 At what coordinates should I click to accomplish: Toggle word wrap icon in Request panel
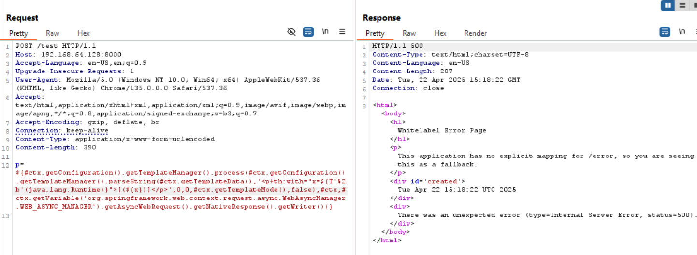pyautogui.click(x=308, y=32)
